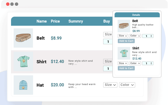Expand Color dropdown for Shirt in Details

tap(135, 63)
